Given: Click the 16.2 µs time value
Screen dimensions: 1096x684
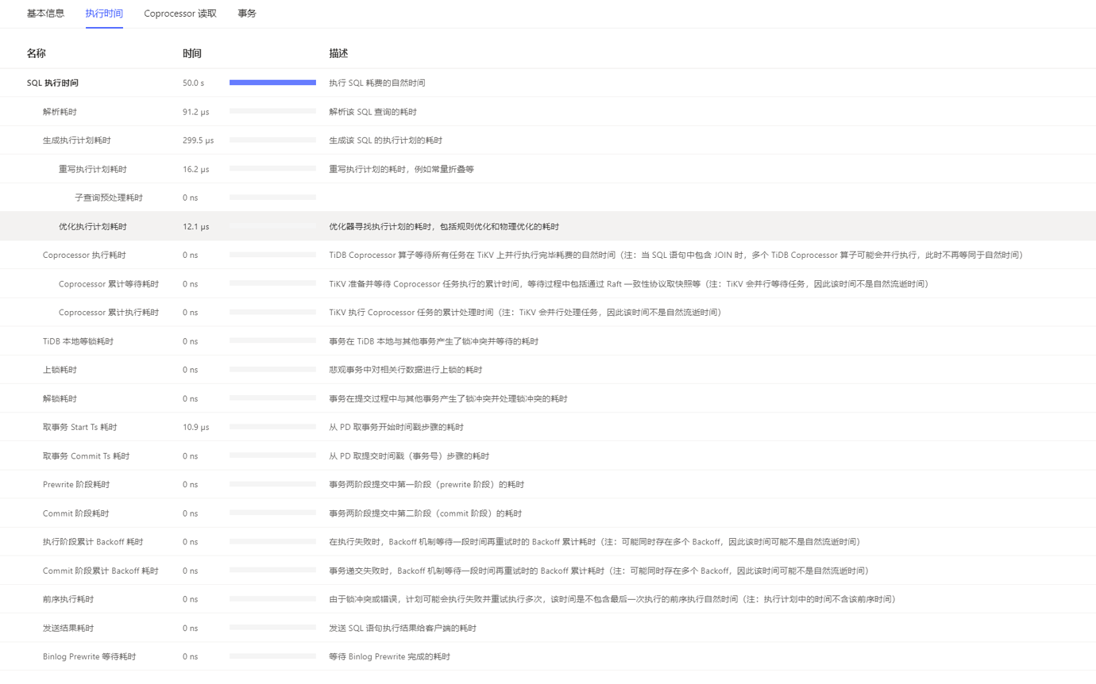Looking at the screenshot, I should (196, 169).
